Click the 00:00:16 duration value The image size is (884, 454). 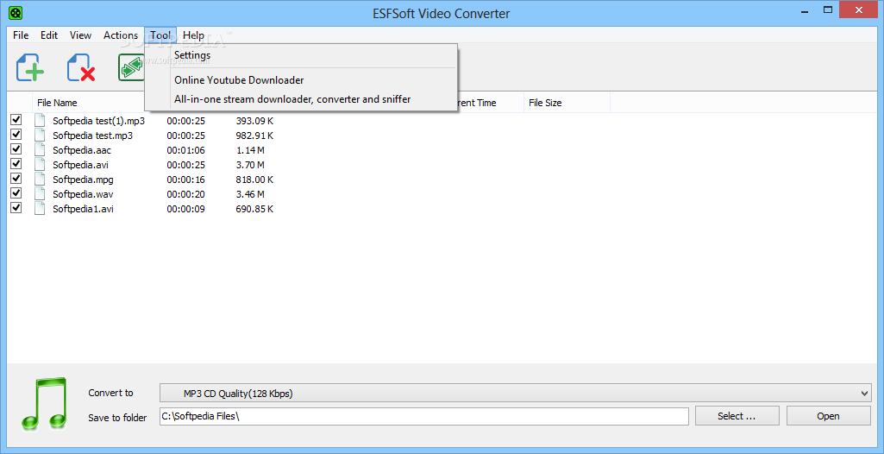pyautogui.click(x=185, y=180)
